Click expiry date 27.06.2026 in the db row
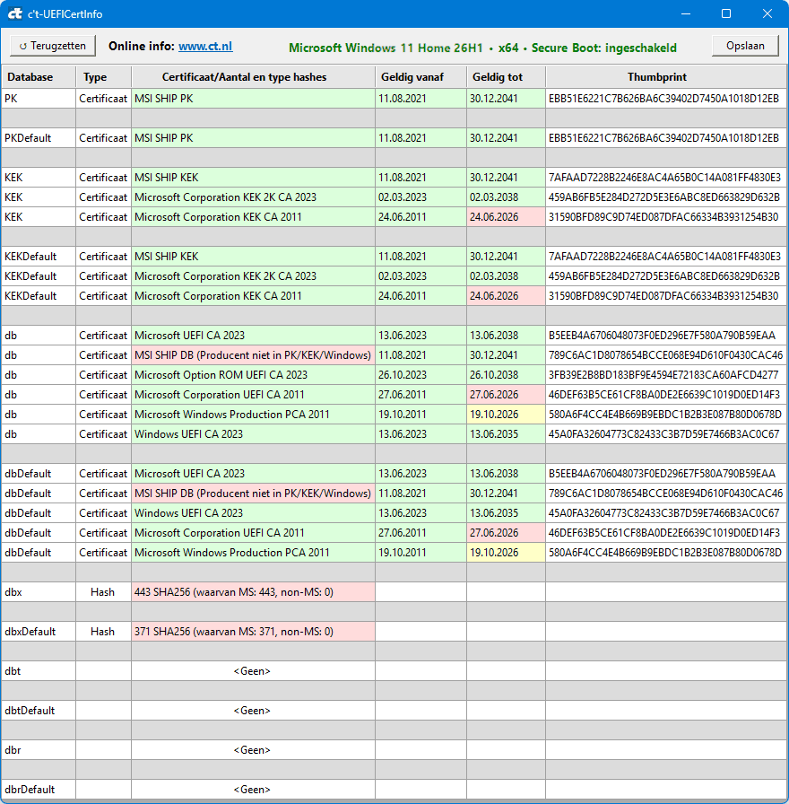The width and height of the screenshot is (789, 804). tap(506, 395)
